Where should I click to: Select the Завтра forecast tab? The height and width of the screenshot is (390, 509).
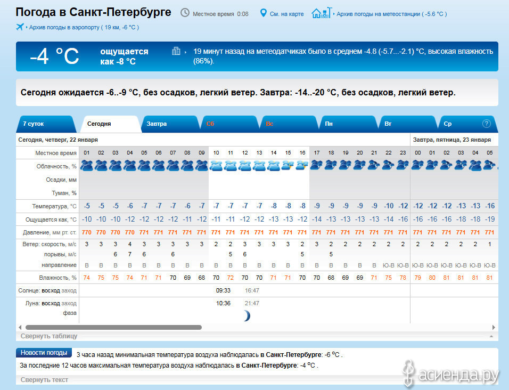pyautogui.click(x=157, y=124)
